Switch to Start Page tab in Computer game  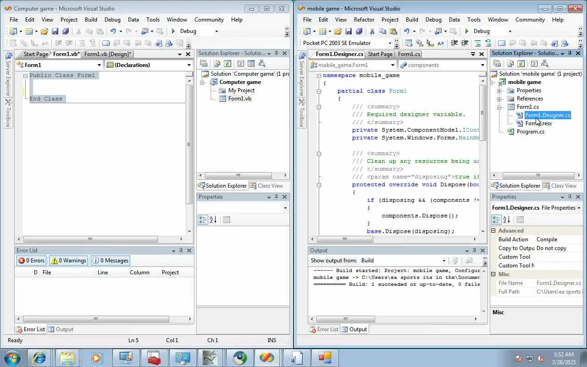click(36, 54)
